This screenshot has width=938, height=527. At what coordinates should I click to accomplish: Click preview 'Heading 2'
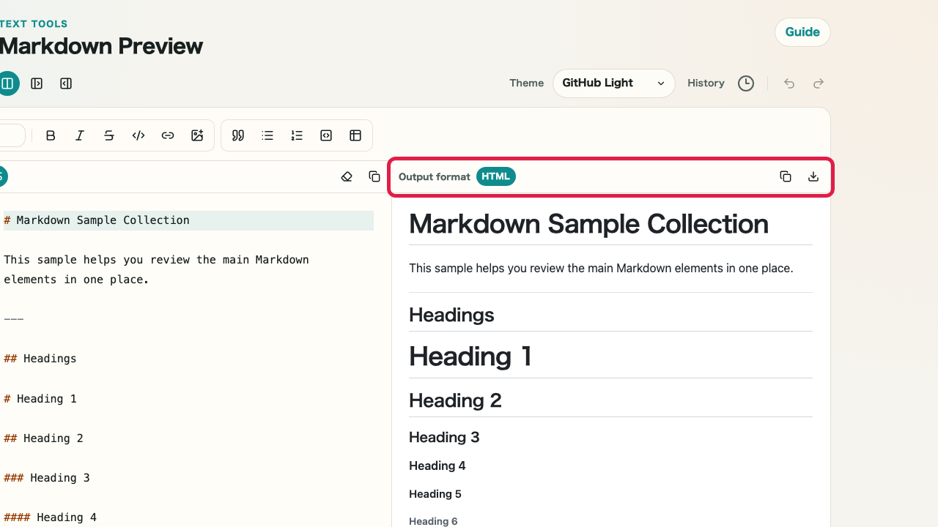tap(455, 400)
